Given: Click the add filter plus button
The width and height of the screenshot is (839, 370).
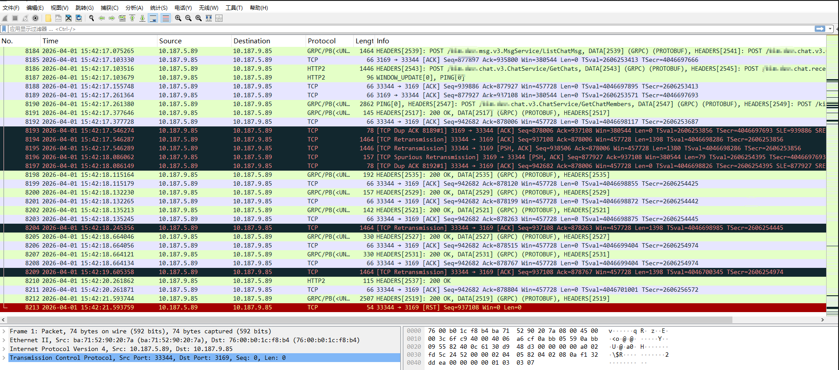Looking at the screenshot, I should 836,29.
